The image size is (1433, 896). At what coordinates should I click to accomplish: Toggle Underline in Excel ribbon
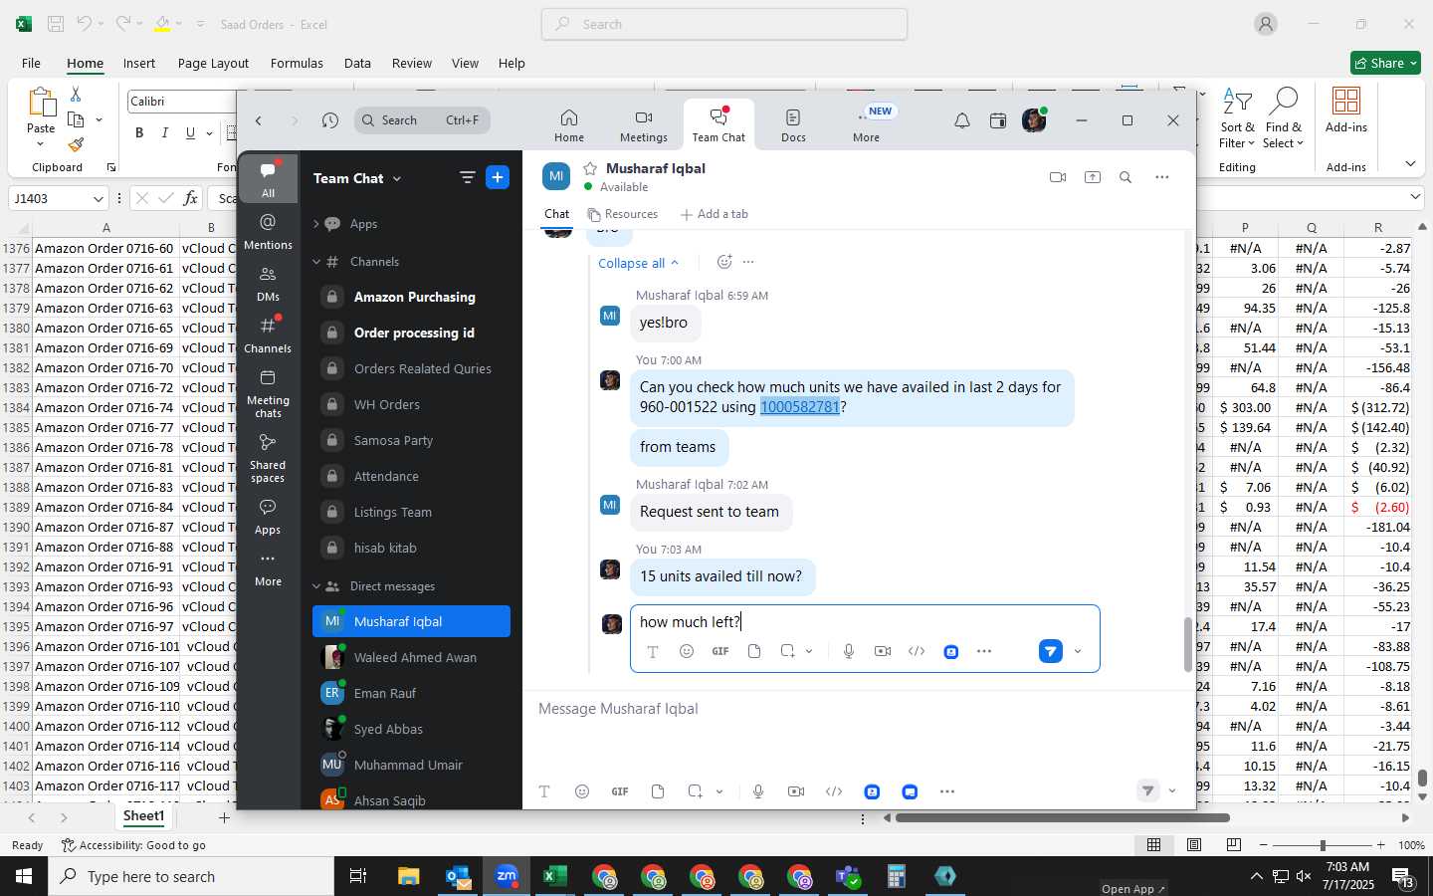coord(190,132)
